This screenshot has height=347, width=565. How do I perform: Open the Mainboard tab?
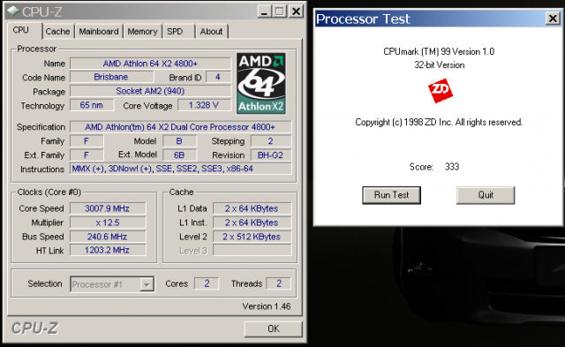pyautogui.click(x=99, y=32)
